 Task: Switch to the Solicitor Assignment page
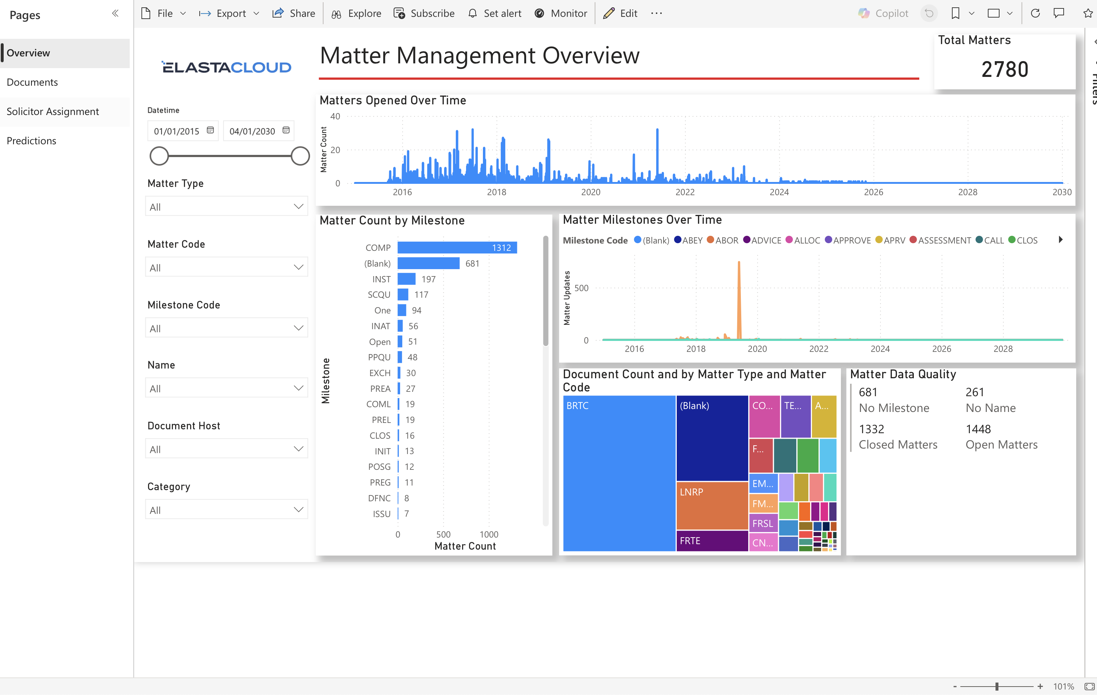[x=52, y=112]
